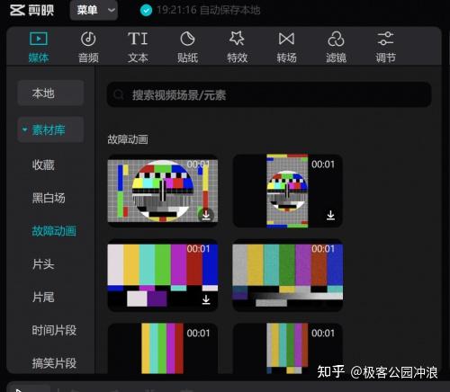The height and width of the screenshot is (392, 450).
Task: Click the chevron next to 菜单
Action: [112, 10]
